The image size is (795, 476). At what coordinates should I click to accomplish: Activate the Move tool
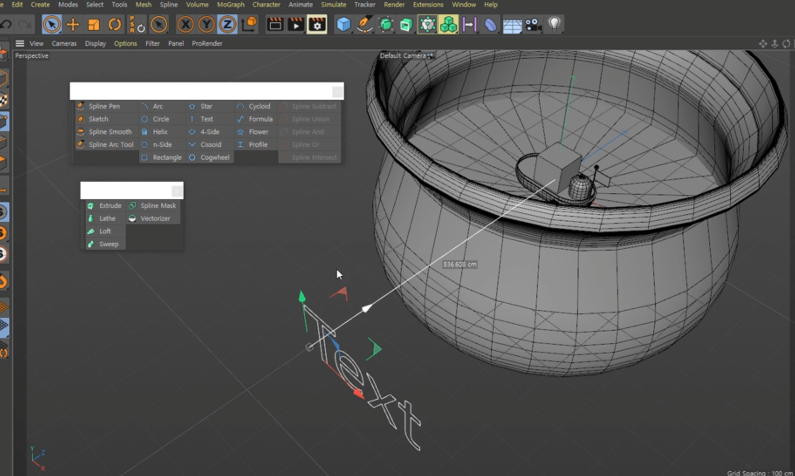(73, 24)
